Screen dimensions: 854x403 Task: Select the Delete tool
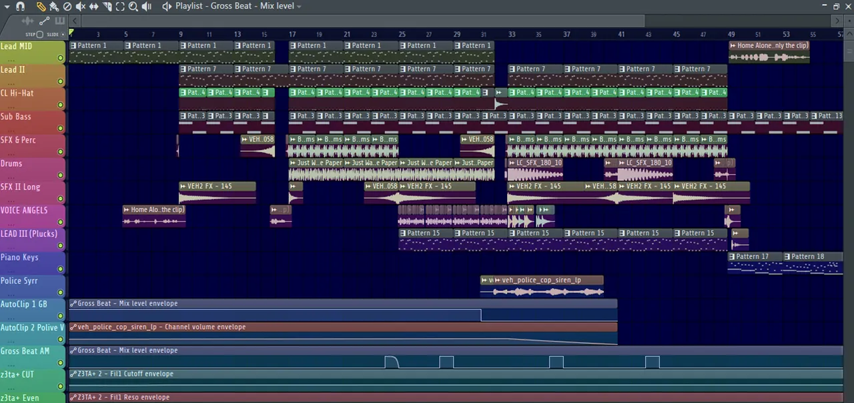tap(67, 6)
